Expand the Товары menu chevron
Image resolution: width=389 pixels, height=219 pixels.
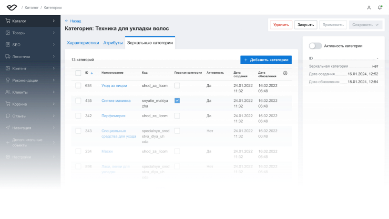tap(53, 33)
